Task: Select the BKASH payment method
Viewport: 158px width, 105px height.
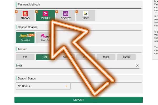Action: click(45, 15)
